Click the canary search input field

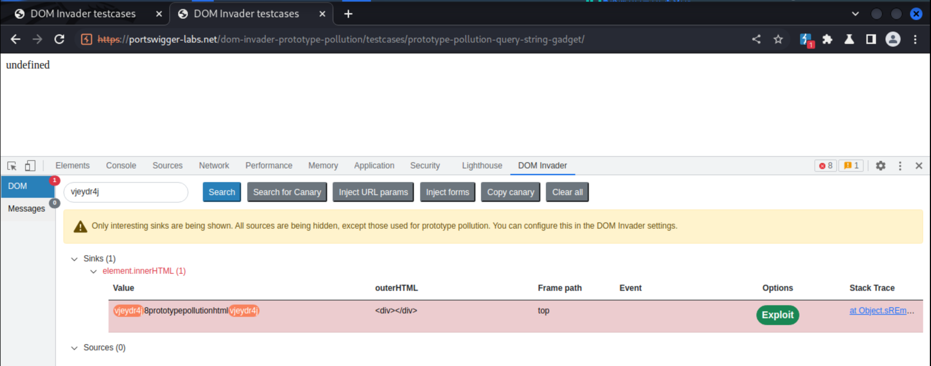click(126, 192)
